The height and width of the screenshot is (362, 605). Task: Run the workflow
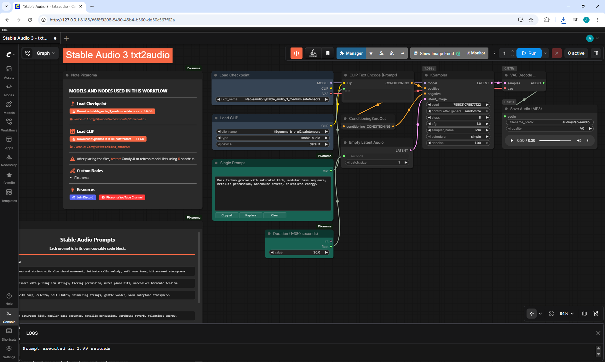coord(529,53)
